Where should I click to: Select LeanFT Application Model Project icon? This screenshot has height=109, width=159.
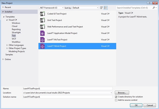42,33
